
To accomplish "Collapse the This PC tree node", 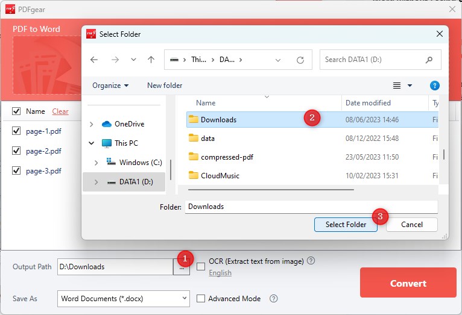I will tap(91, 143).
